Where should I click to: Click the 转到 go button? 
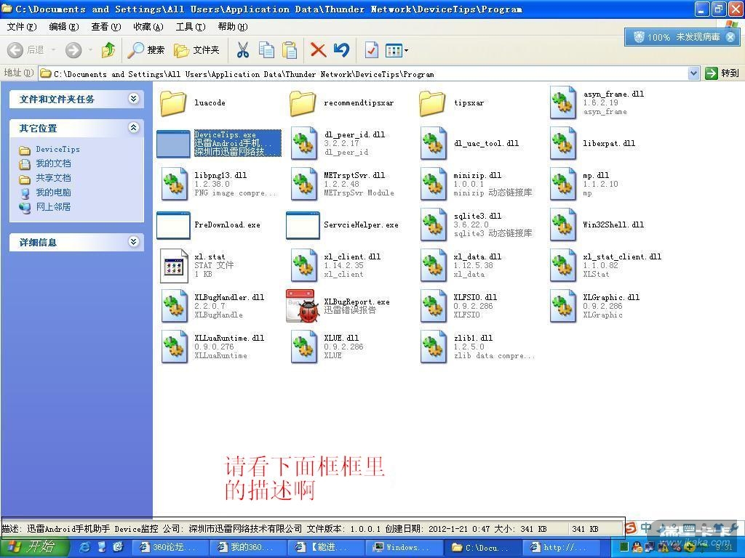(722, 73)
